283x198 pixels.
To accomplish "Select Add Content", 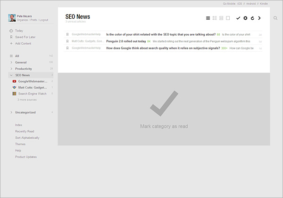I will point(23,44).
